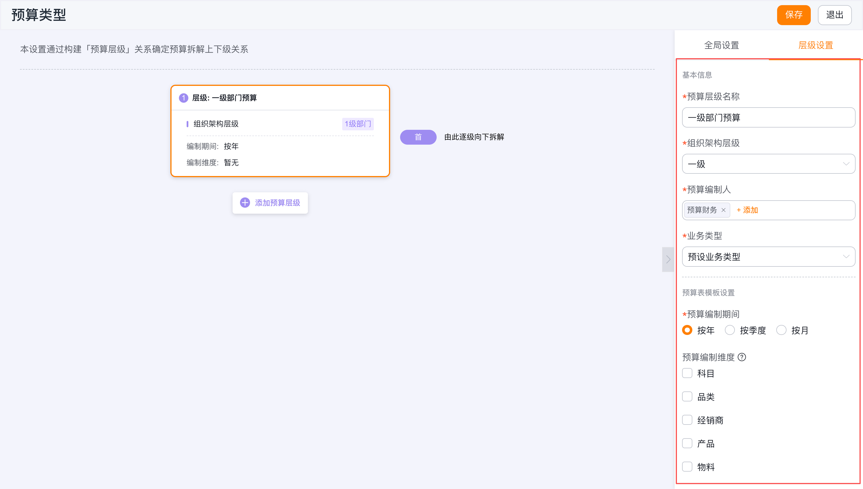This screenshot has width=863, height=489.
Task: Click the 预算层级名称 input field
Action: (769, 118)
